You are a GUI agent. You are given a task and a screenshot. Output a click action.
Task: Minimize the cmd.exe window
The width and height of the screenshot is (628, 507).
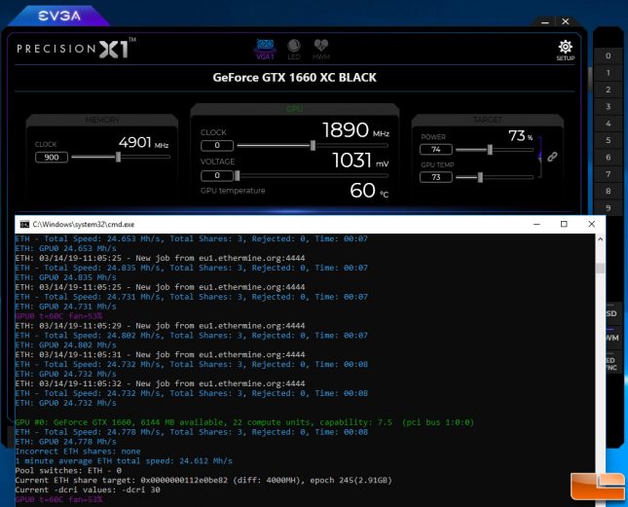[x=536, y=224]
